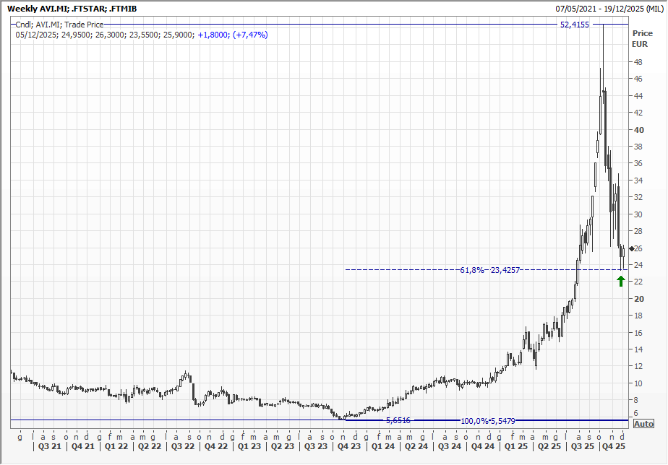Select the 52,4155 high price label
The image size is (668, 465).
(x=575, y=25)
